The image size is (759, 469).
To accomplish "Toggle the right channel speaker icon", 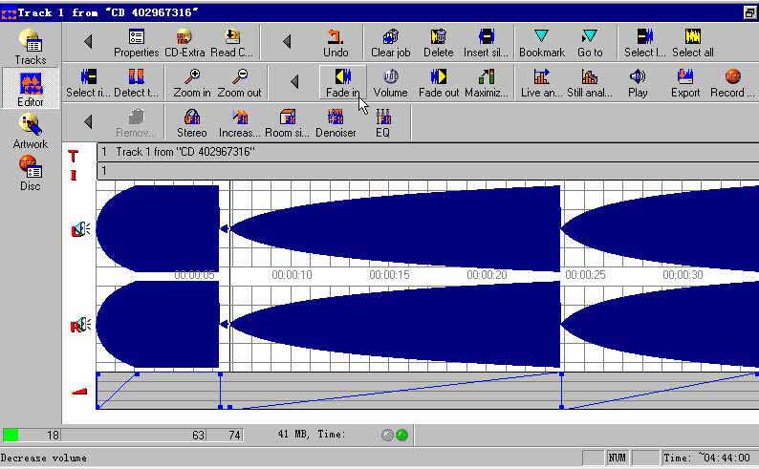I will [x=79, y=326].
